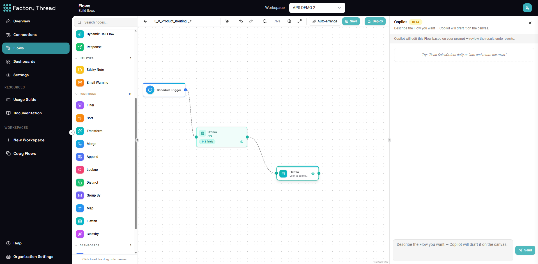This screenshot has height=264, width=538.
Task: Click the Search nodes input field
Action: [x=107, y=22]
